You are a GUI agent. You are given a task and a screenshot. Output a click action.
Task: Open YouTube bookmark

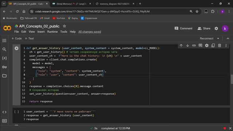[x=59, y=18]
